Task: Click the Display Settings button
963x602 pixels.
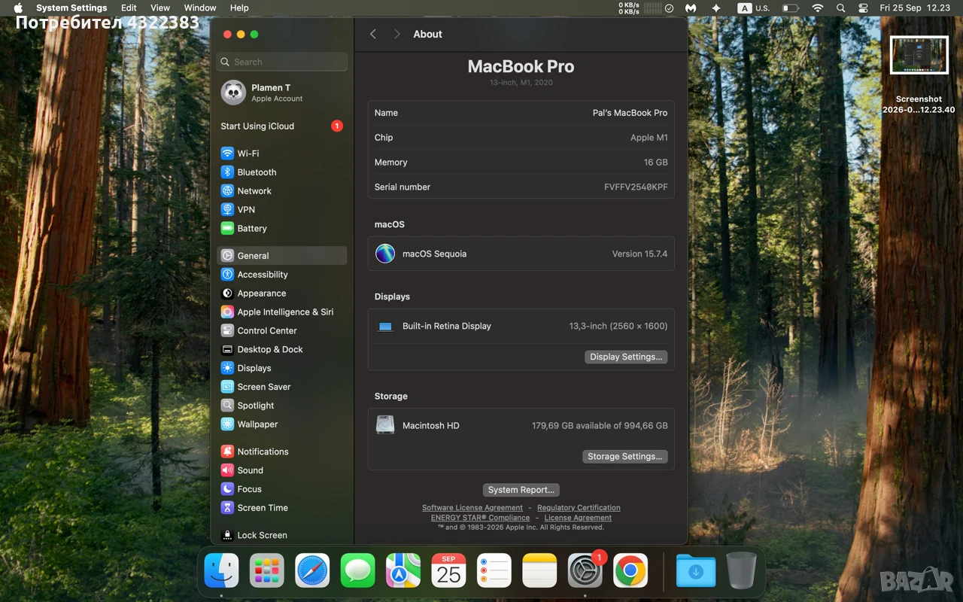Action: 626,357
